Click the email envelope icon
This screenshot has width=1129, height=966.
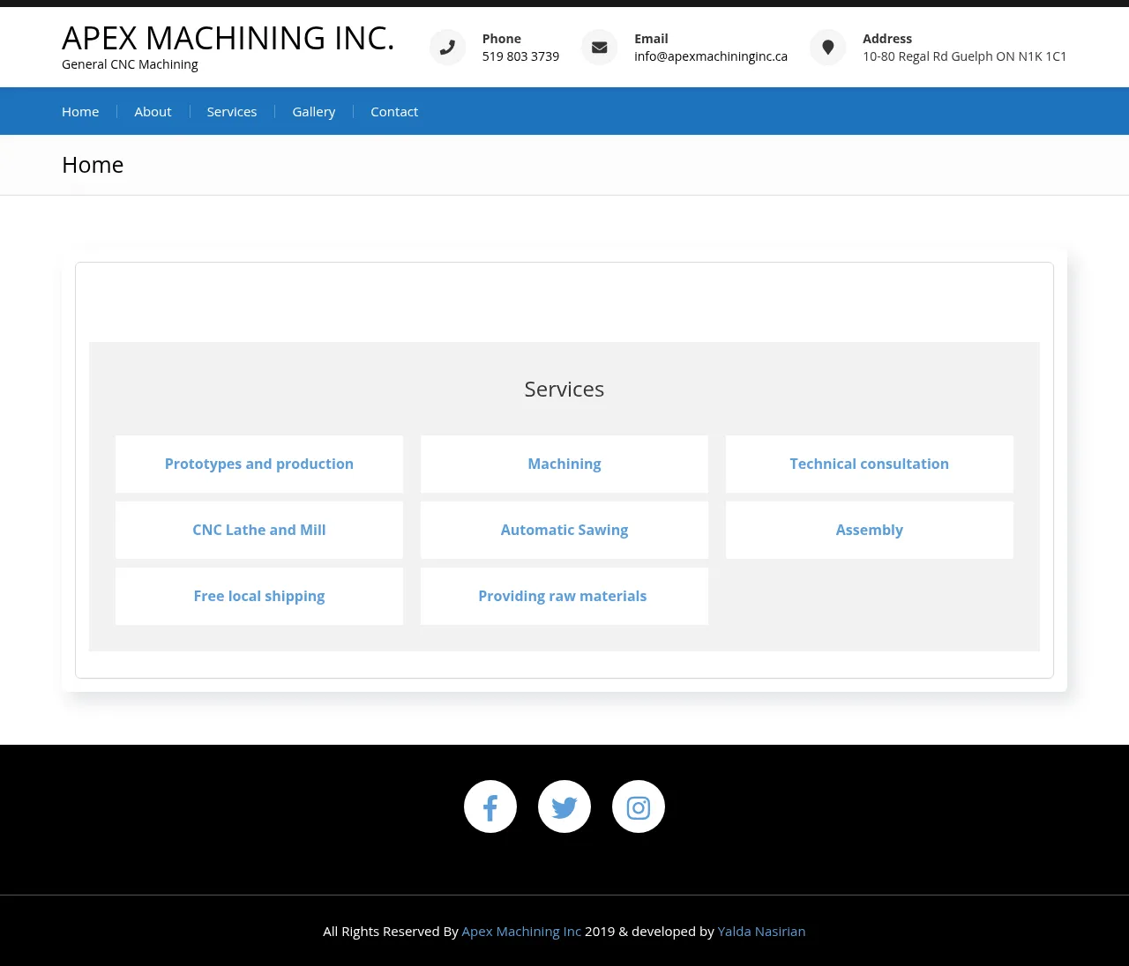click(599, 48)
